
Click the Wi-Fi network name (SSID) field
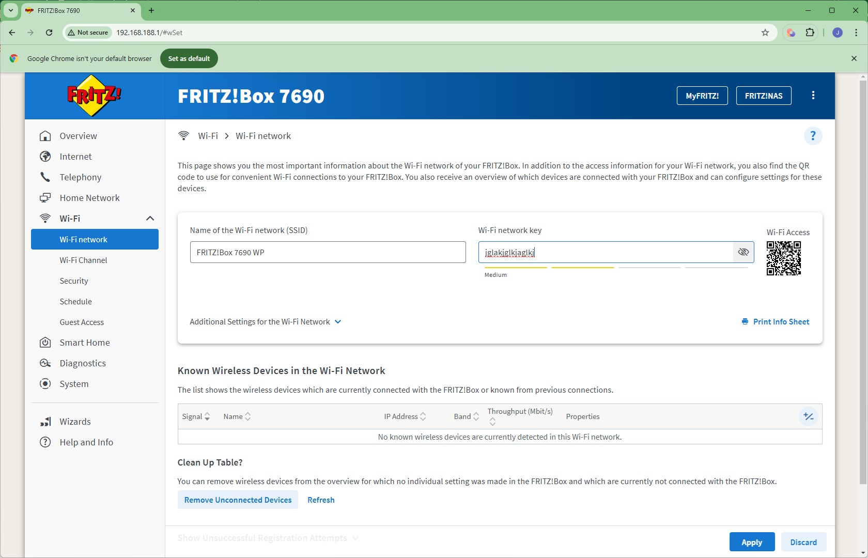pos(328,252)
